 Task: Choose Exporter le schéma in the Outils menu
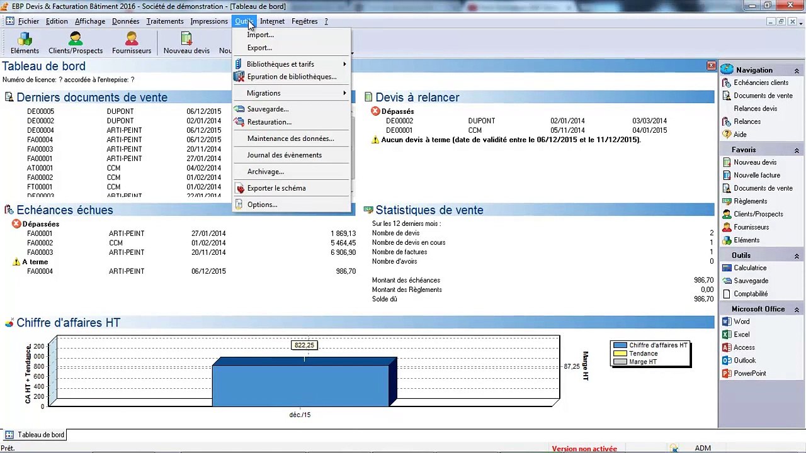tap(292, 188)
